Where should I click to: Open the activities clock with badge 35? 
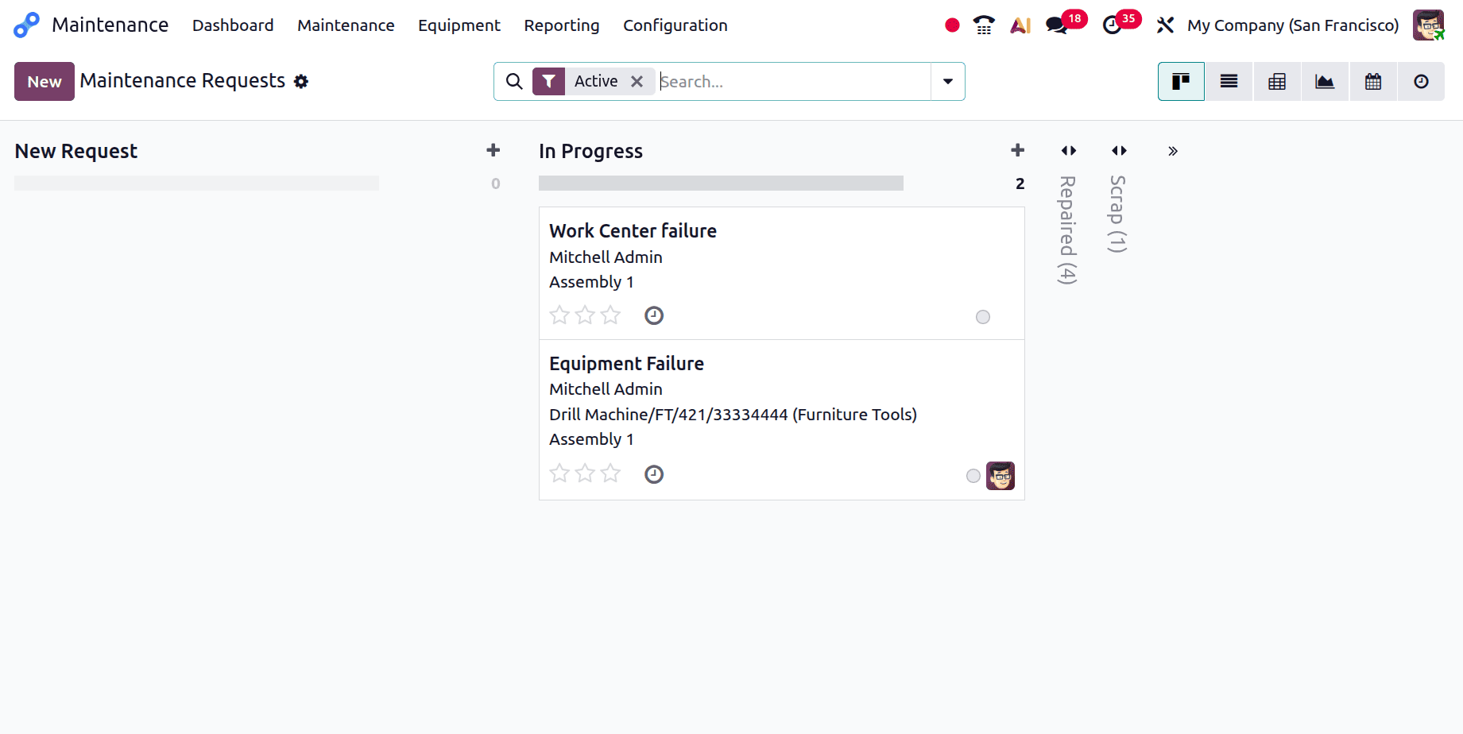(1113, 25)
